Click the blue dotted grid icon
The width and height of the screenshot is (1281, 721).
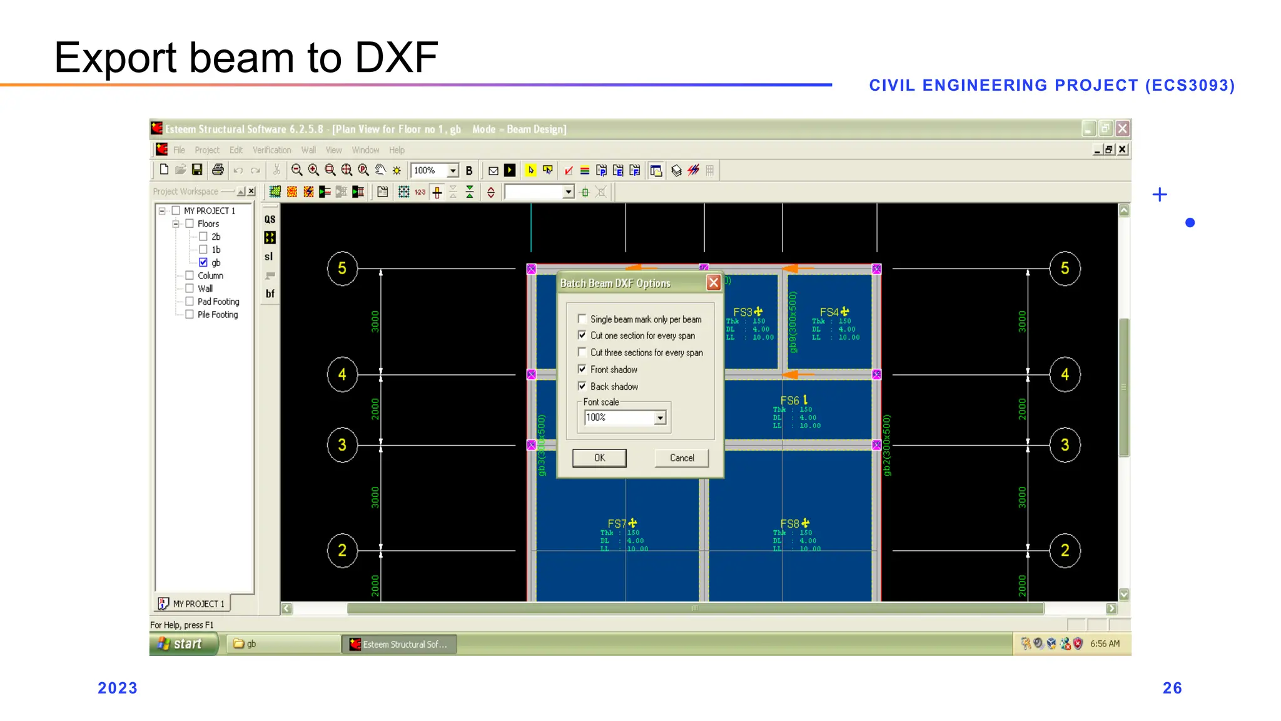coord(404,192)
